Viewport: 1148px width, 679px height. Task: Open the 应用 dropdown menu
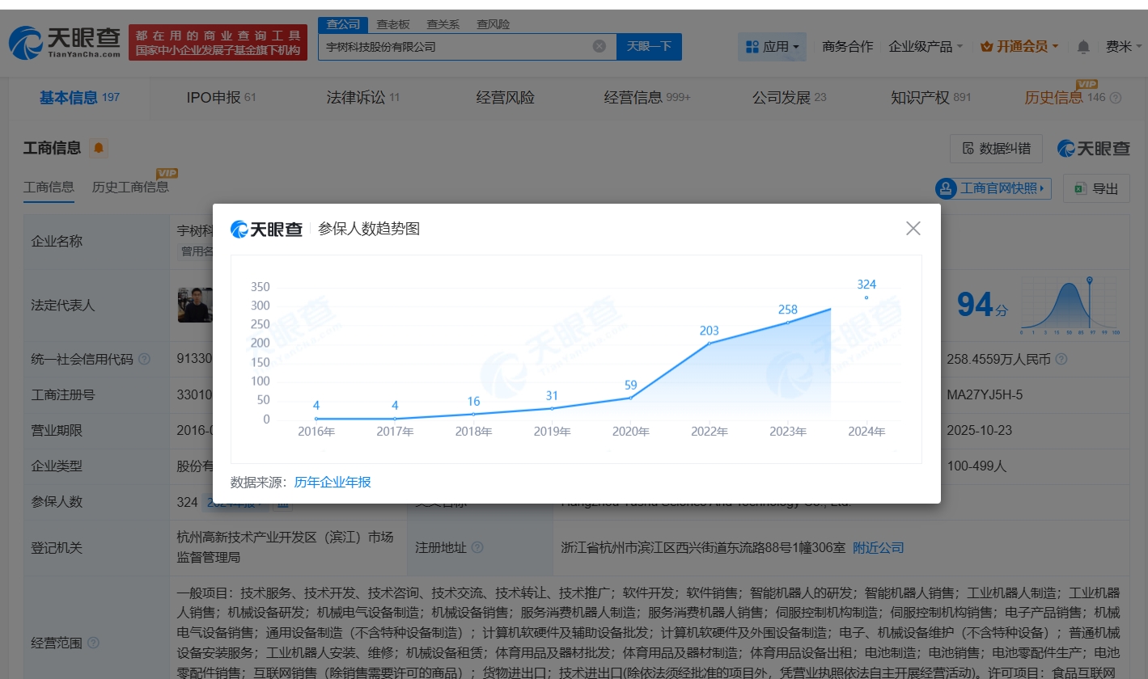[x=772, y=47]
